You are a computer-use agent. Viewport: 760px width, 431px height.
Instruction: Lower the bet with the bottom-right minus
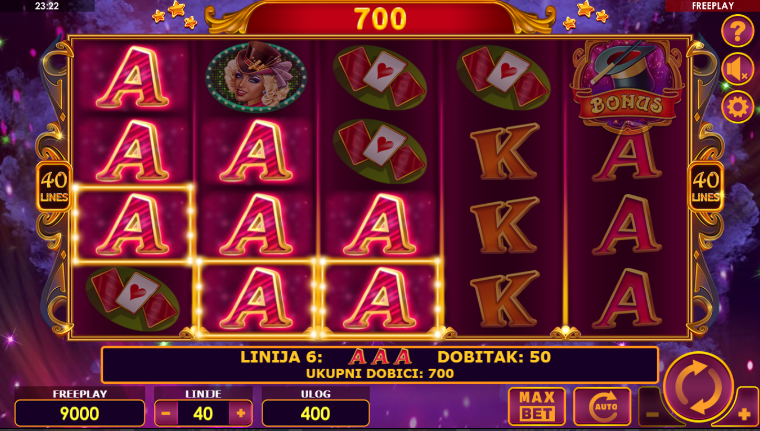(x=652, y=414)
